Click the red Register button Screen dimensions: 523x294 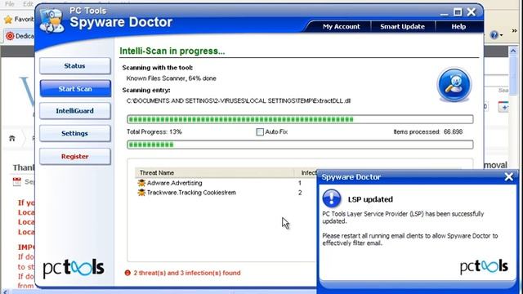pos(75,156)
